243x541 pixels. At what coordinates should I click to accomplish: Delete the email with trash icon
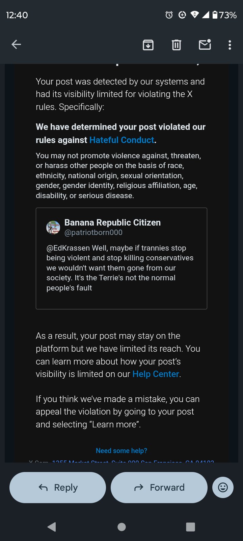177,45
